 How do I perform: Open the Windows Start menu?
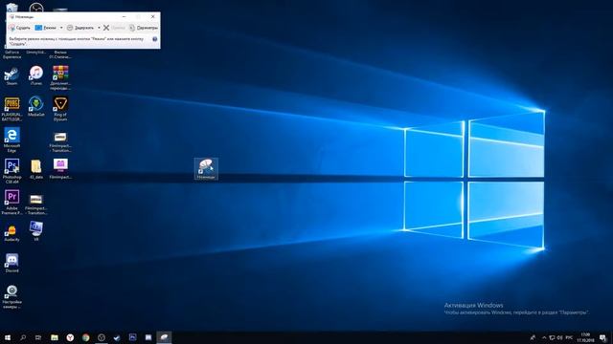point(8,337)
